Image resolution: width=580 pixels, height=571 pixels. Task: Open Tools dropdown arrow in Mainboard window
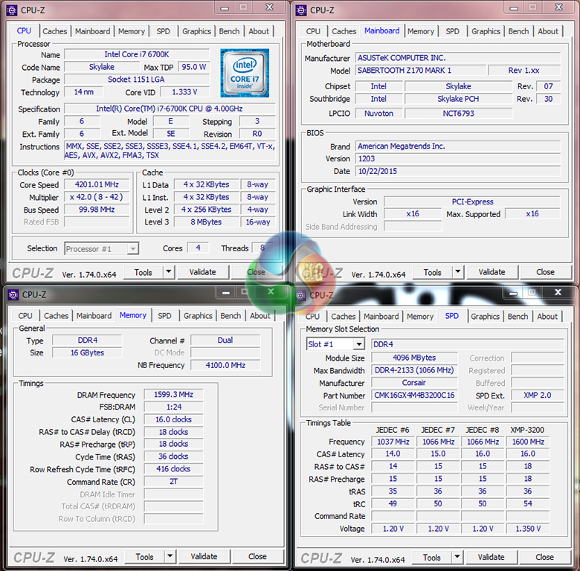click(x=457, y=272)
